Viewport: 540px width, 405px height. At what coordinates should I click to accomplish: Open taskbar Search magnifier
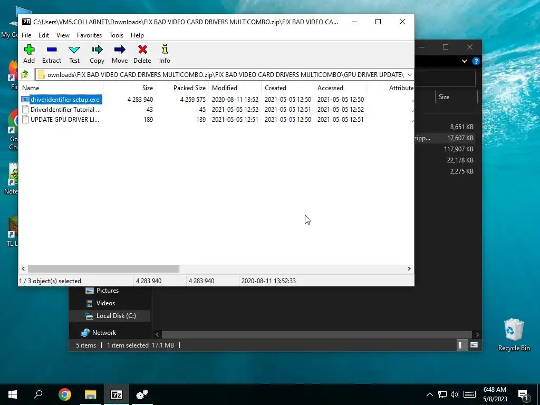pyautogui.click(x=38, y=394)
